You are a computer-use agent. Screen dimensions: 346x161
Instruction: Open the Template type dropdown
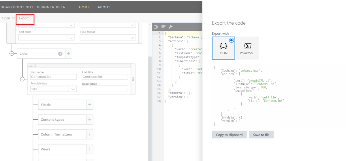coord(53,89)
